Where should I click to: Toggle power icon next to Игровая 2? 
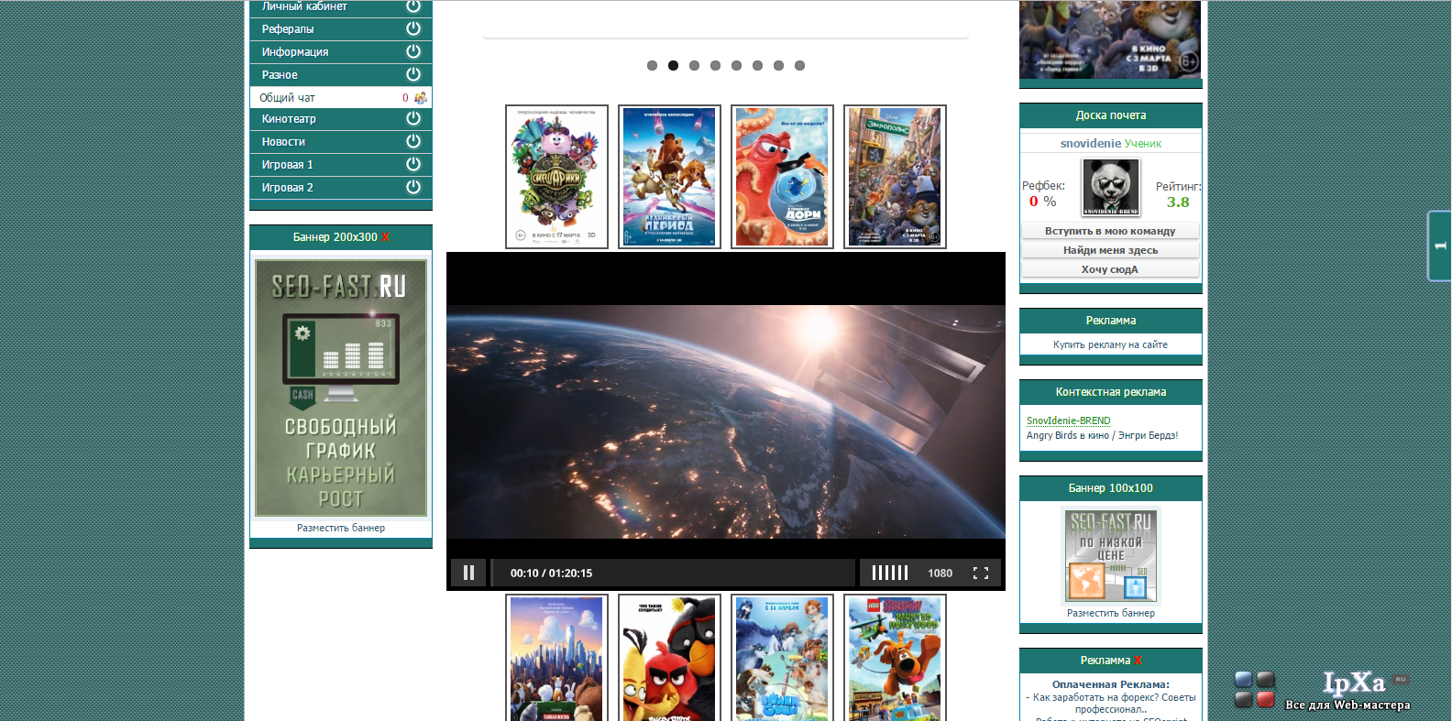coord(413,187)
